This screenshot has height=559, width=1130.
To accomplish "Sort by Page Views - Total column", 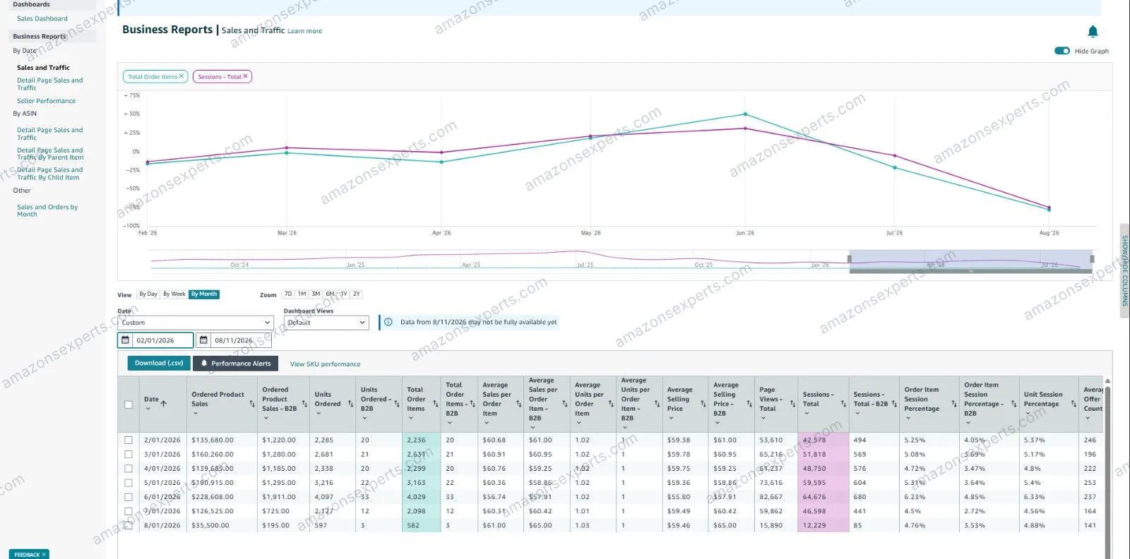I will click(x=792, y=404).
